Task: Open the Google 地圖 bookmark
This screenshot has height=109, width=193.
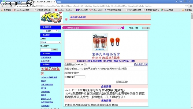Action: tap(167, 10)
